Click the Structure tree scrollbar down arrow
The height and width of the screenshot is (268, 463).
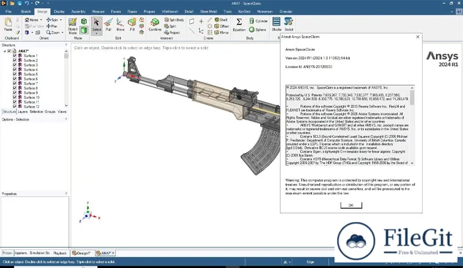(x=66, y=106)
